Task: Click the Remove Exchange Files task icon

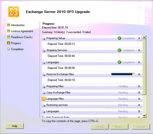Action: [x=44, y=74]
